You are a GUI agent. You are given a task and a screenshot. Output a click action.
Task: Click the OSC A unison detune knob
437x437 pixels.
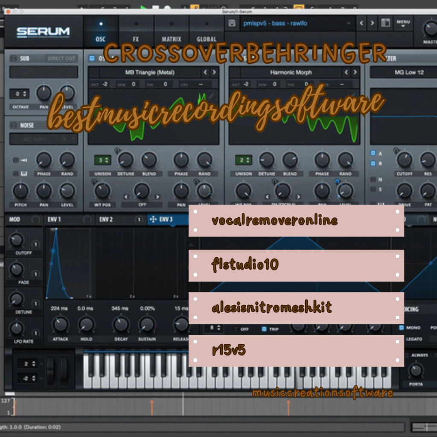pyautogui.click(x=126, y=160)
